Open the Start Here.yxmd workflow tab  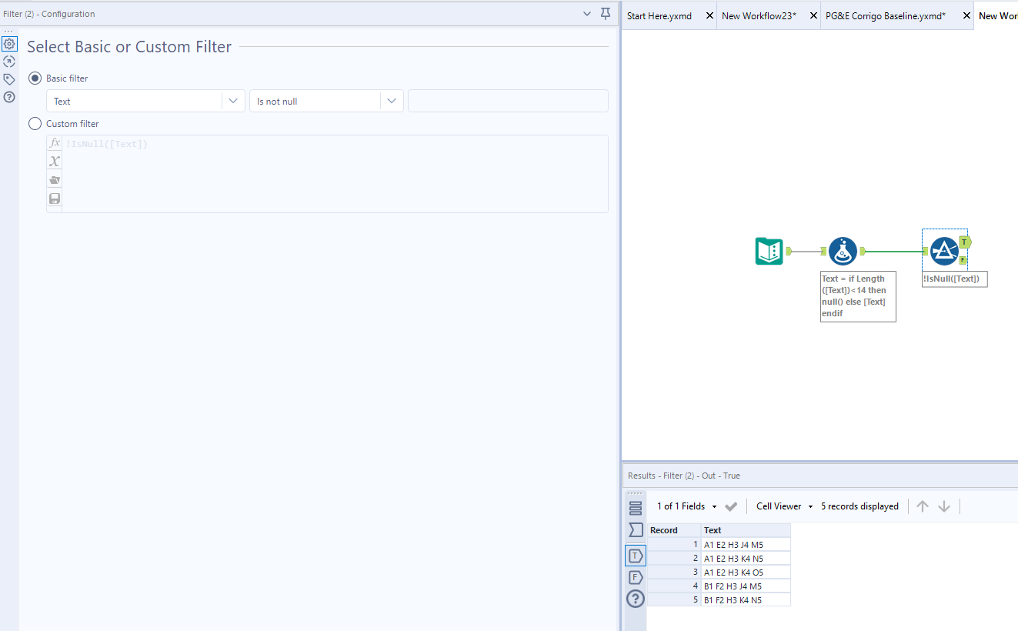[x=660, y=15]
